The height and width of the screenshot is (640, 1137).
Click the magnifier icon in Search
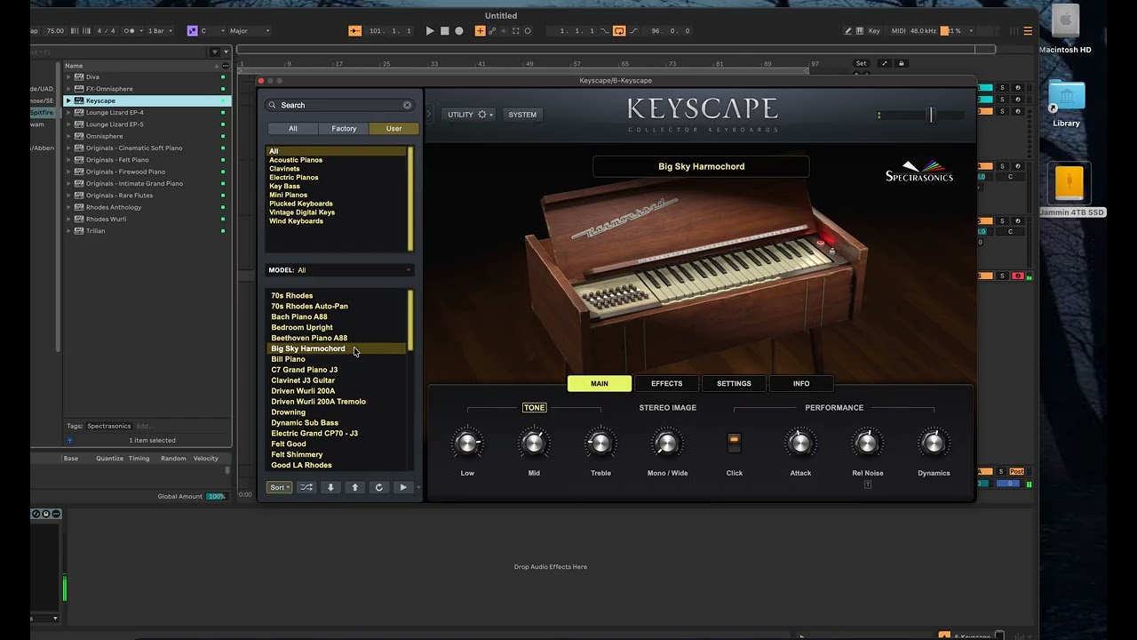pos(273,105)
